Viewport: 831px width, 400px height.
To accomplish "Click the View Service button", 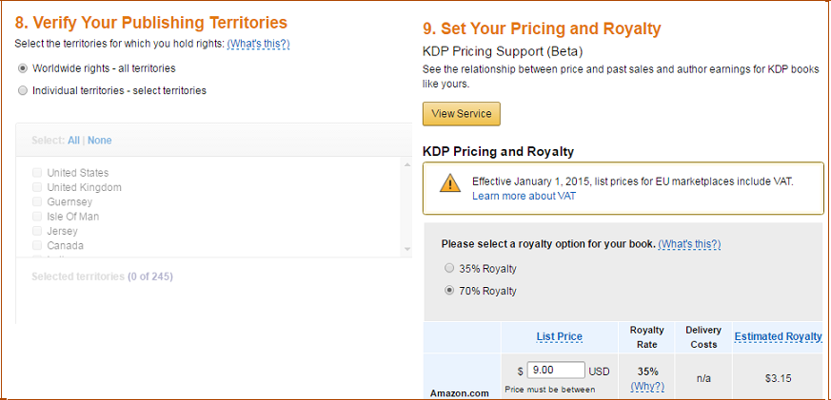I will [x=461, y=114].
